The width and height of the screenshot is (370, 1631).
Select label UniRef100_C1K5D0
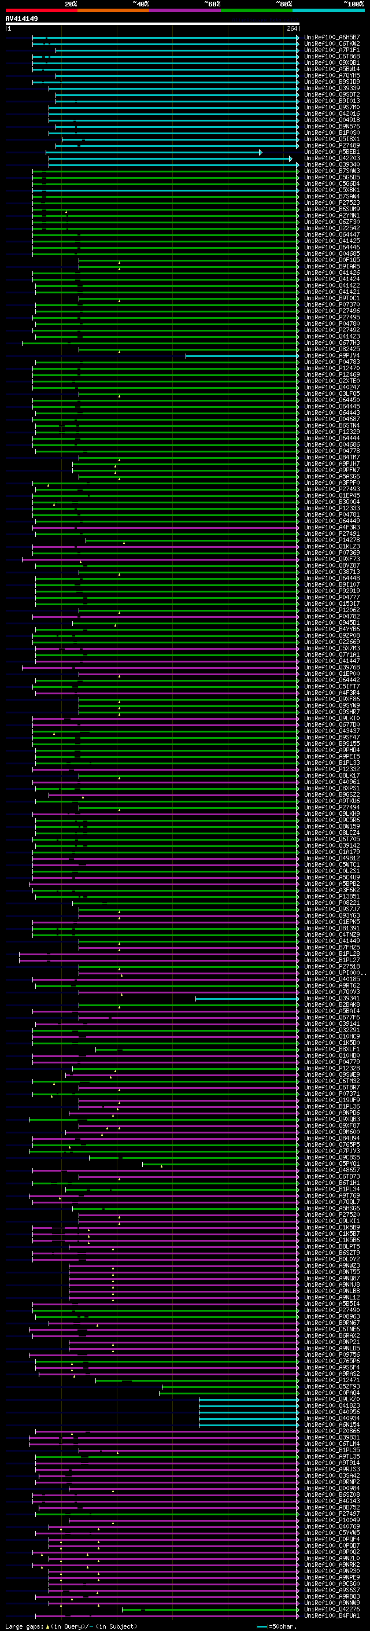pyautogui.click(x=332, y=1043)
